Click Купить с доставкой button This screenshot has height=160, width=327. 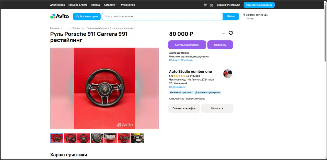click(x=187, y=45)
